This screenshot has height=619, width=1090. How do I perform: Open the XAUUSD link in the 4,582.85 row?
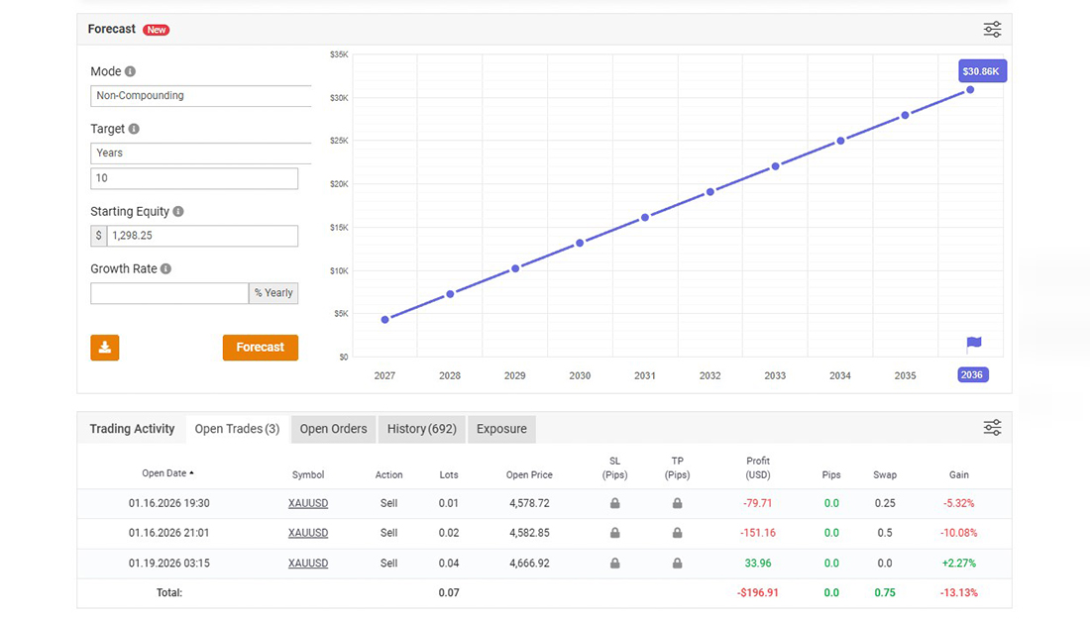pyautogui.click(x=308, y=533)
